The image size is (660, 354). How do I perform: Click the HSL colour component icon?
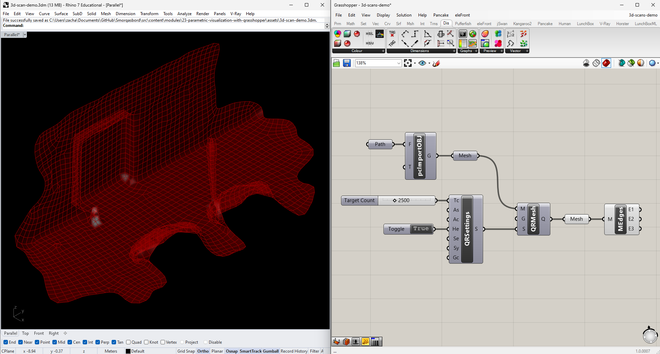click(370, 34)
